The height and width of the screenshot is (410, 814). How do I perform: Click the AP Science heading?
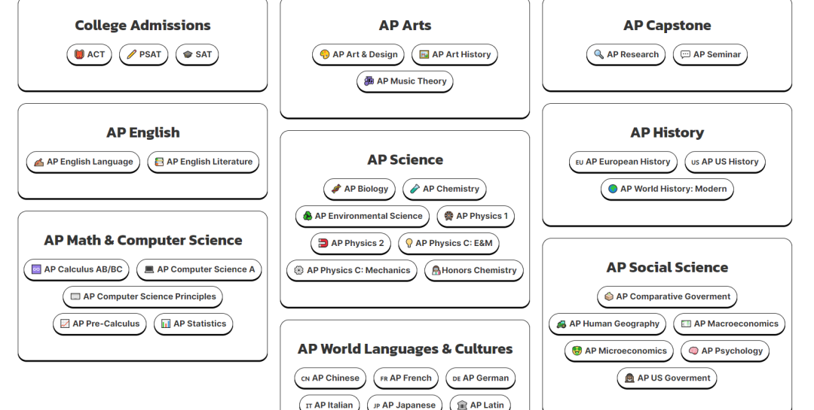pos(405,159)
